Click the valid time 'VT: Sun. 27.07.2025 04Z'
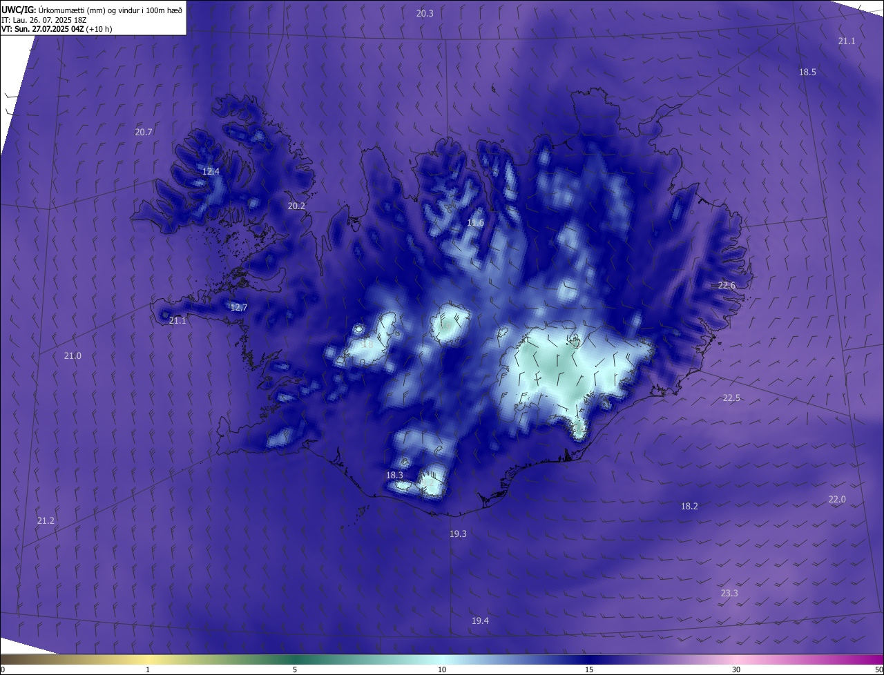This screenshot has height=675, width=884. (x=43, y=29)
